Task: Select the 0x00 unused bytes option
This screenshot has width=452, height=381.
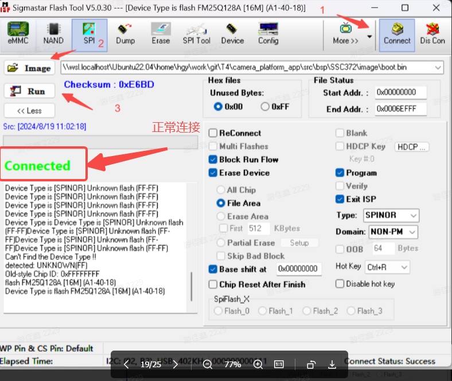Action: point(228,107)
